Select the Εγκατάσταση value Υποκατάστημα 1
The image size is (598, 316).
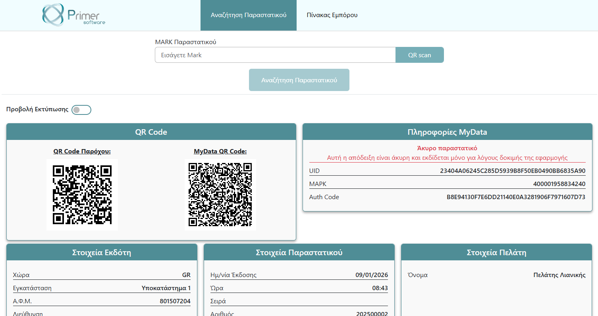(x=166, y=288)
